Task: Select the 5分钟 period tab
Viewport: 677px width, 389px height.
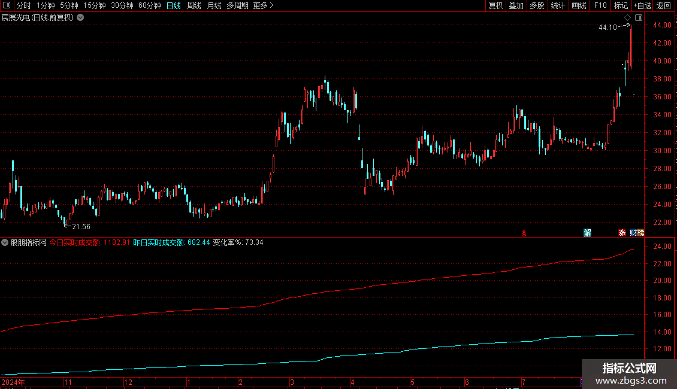Action: pyautogui.click(x=69, y=5)
